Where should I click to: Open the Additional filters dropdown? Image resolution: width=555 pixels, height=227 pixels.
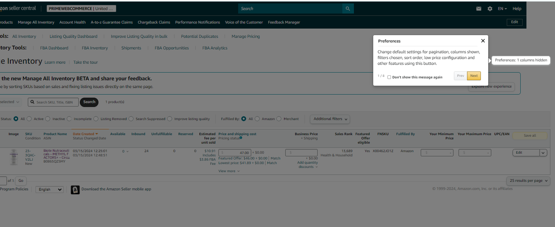[330, 119]
